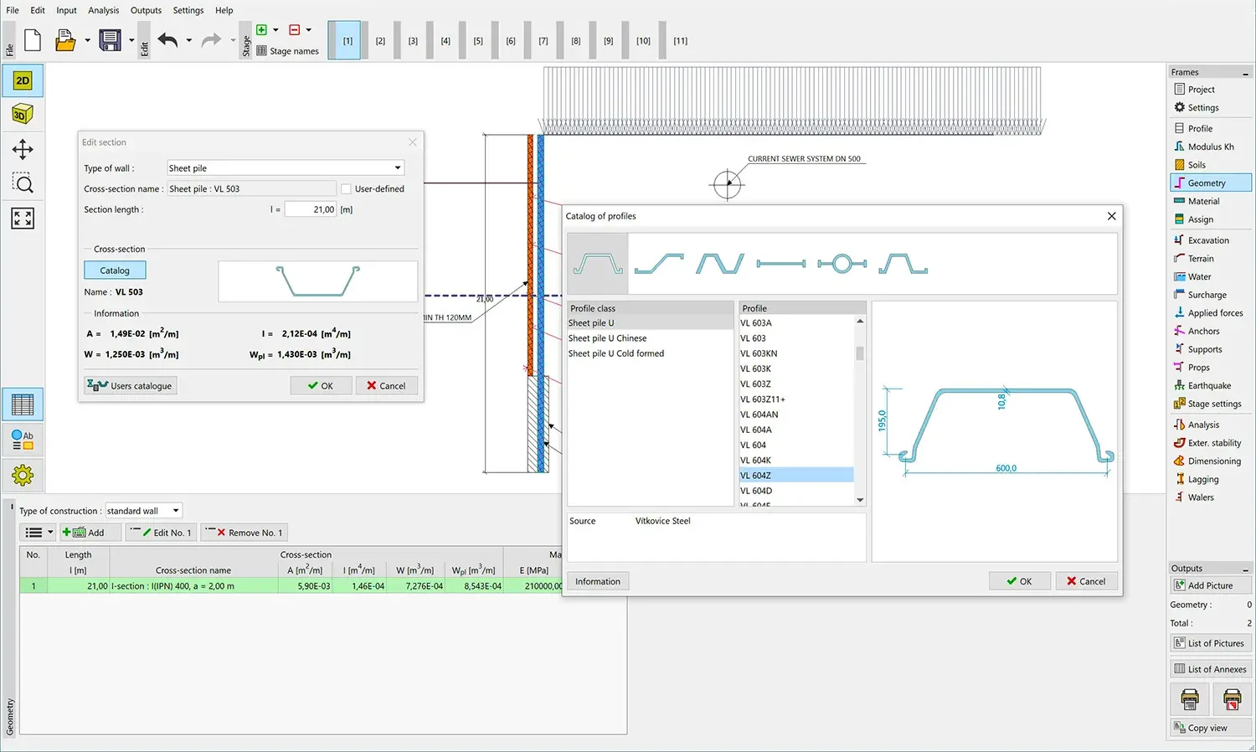Select the sine-wave sheet pile profile icon

click(x=720, y=264)
